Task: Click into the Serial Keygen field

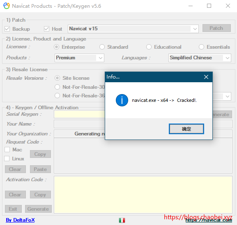Action: click(x=79, y=115)
